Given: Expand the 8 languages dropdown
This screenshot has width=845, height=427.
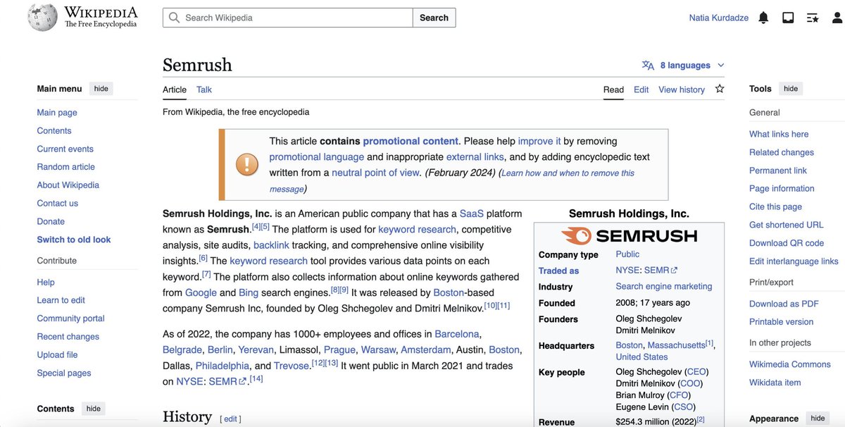Looking at the screenshot, I should [x=683, y=65].
